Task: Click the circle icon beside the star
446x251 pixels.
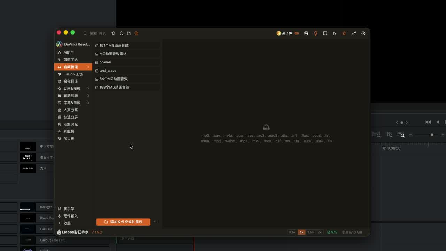Action: [x=121, y=33]
